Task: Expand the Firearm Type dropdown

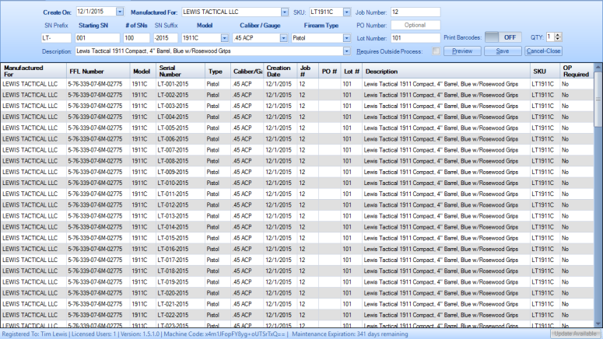Action: pos(346,38)
